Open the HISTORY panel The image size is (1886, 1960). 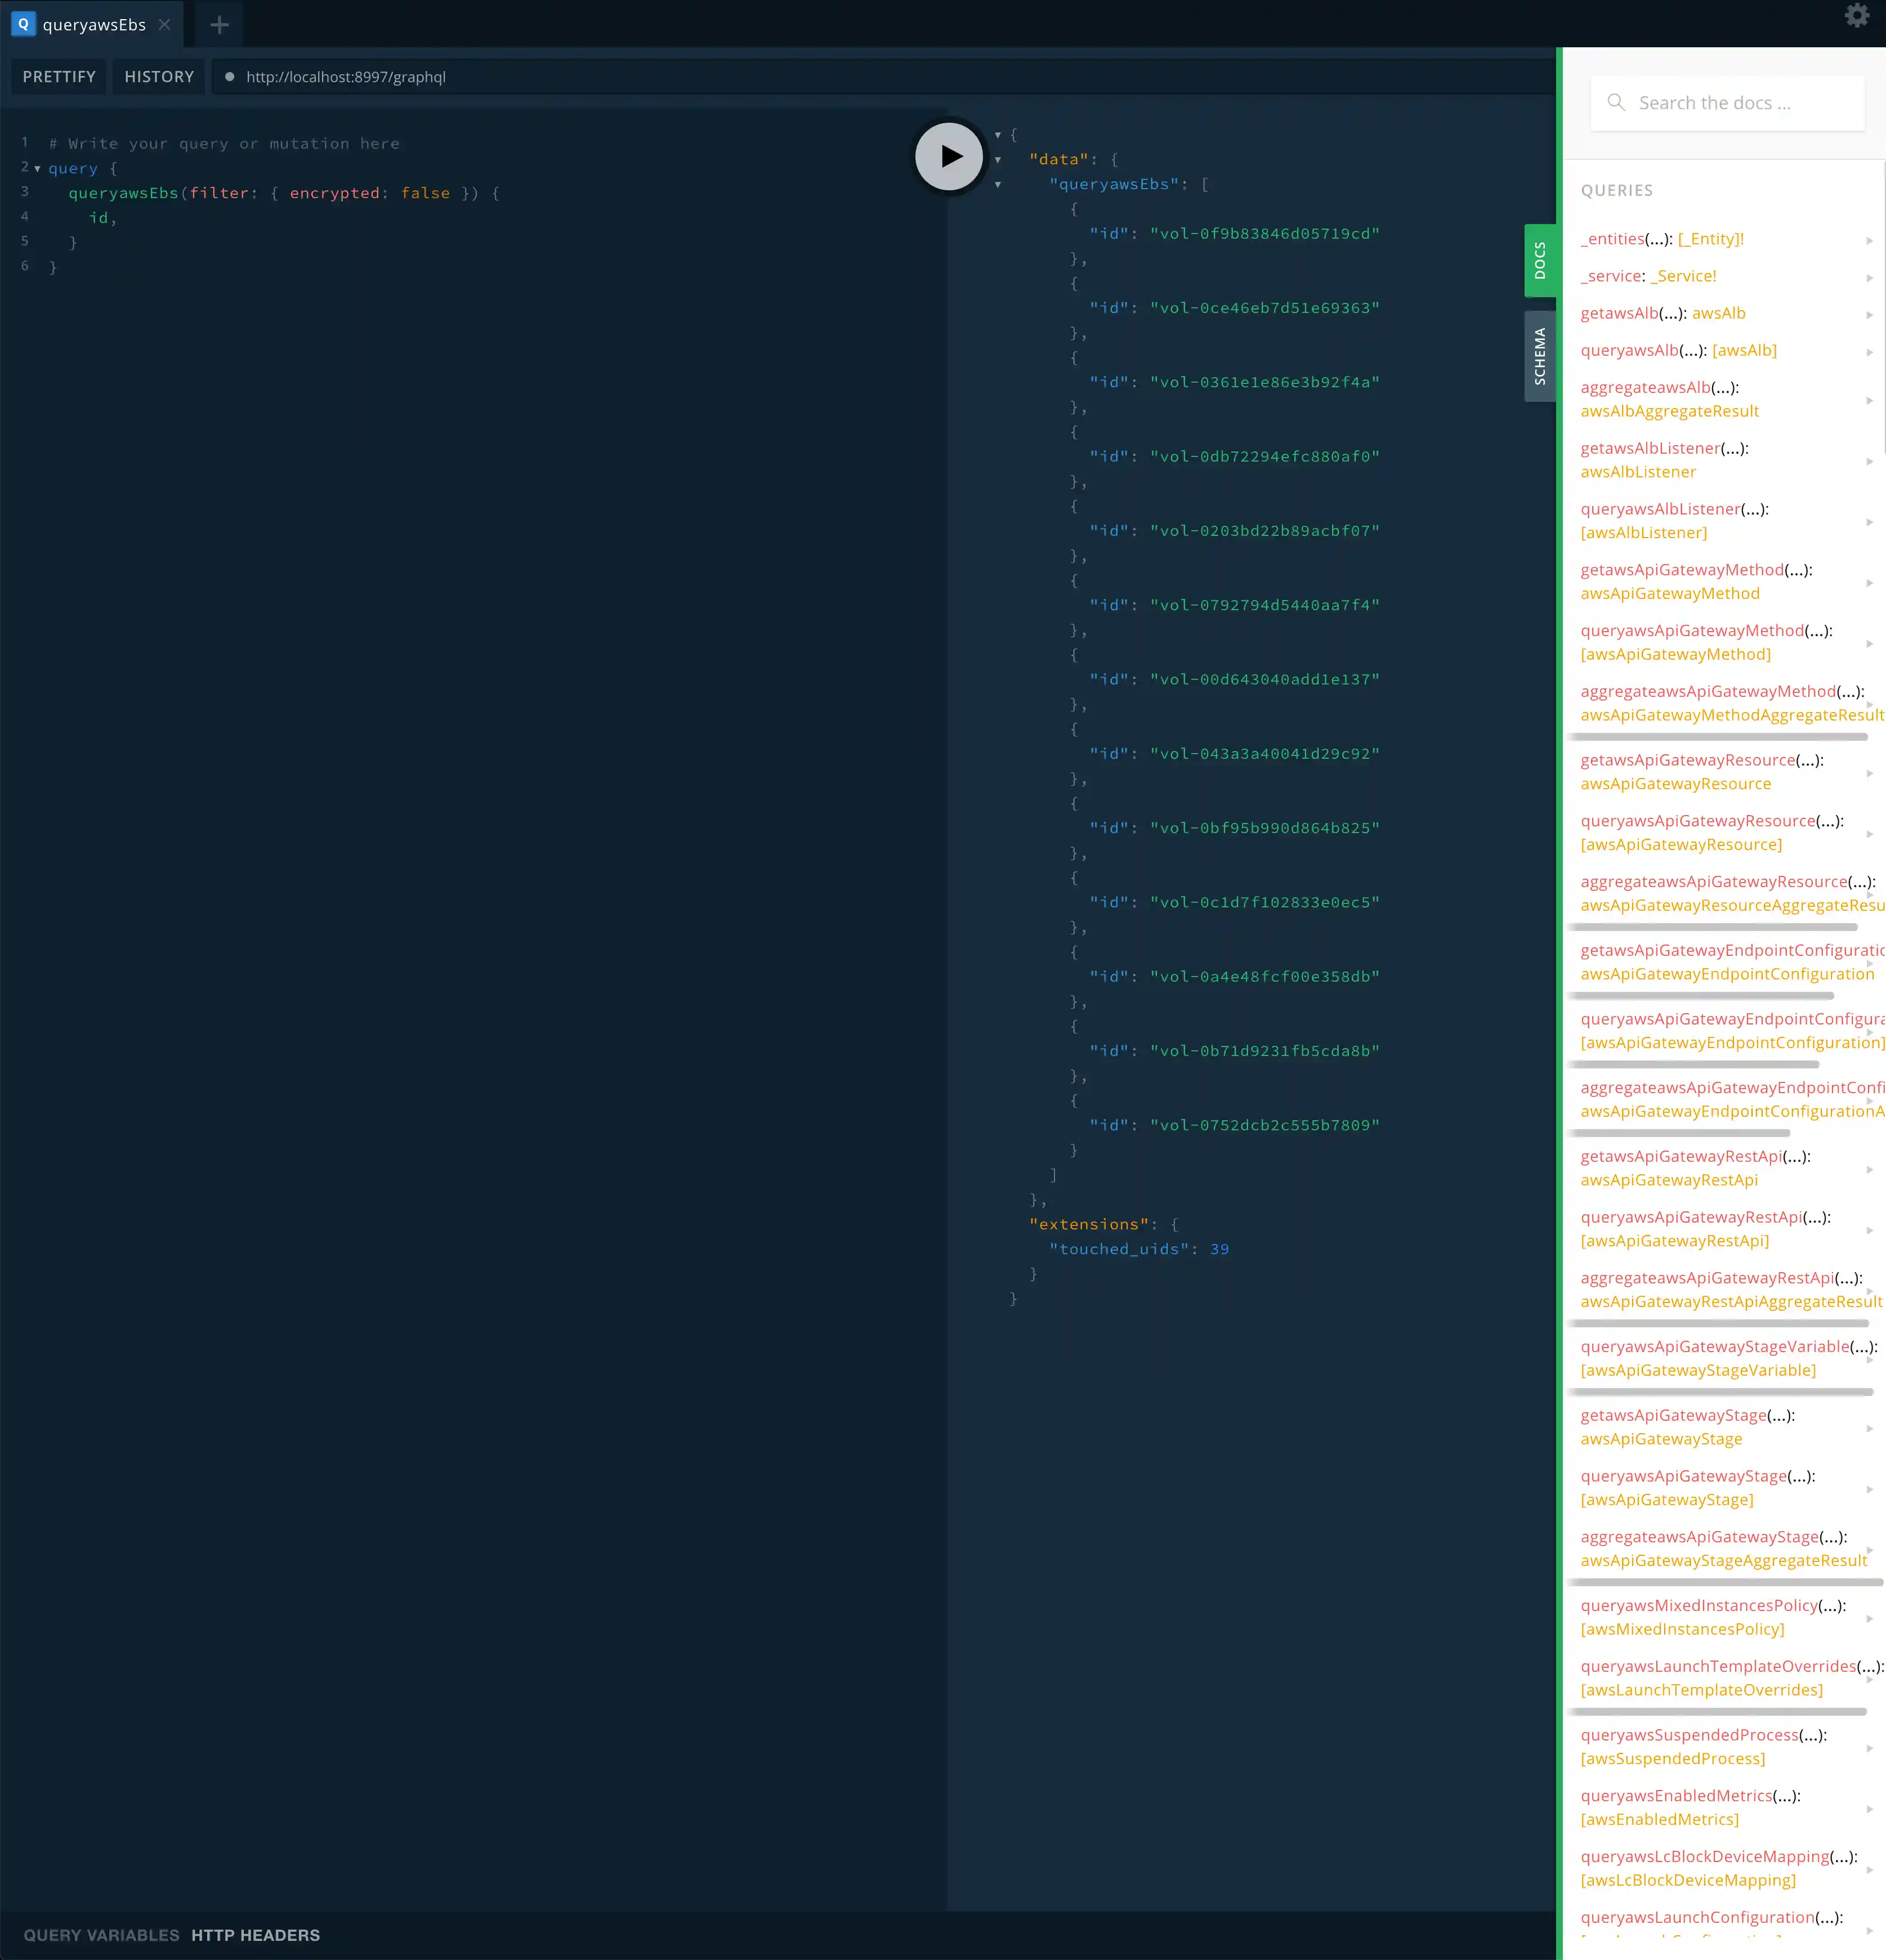(x=159, y=77)
